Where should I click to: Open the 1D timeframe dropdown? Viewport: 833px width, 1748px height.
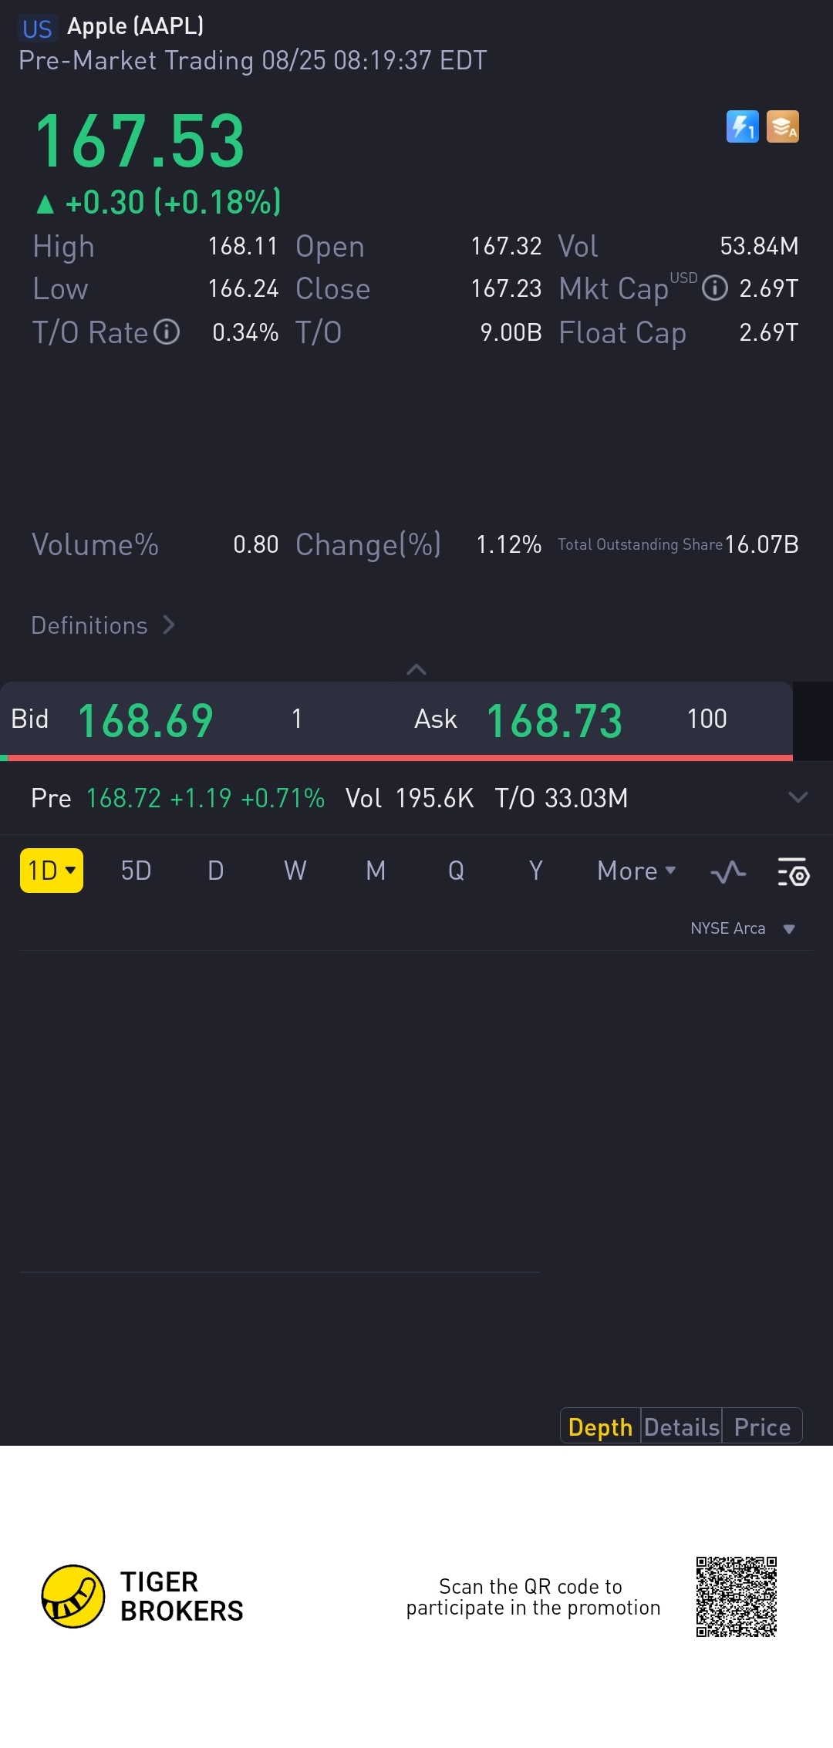click(52, 871)
